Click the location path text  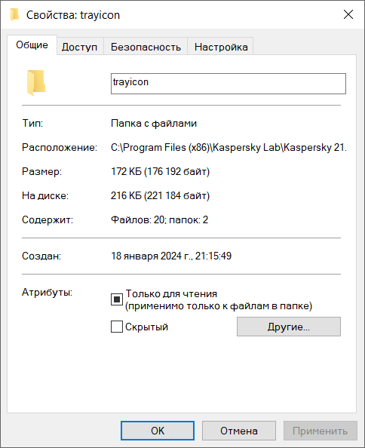coord(229,147)
